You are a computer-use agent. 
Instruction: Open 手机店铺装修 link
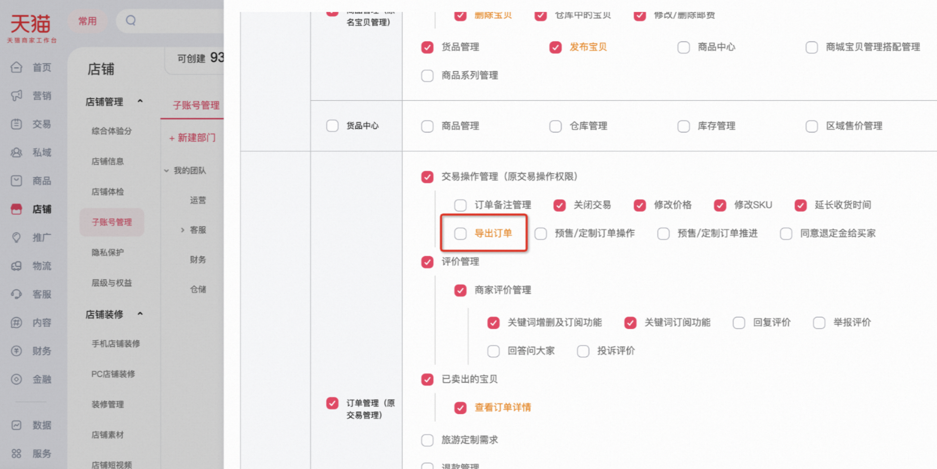116,344
